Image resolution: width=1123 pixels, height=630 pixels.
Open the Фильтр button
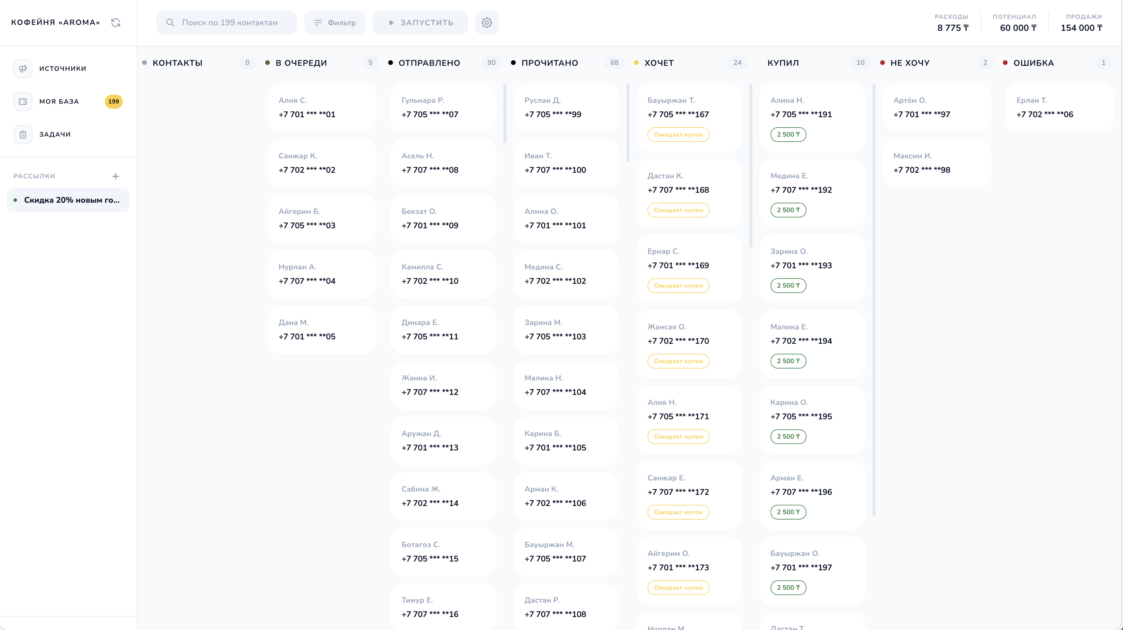[x=335, y=23]
